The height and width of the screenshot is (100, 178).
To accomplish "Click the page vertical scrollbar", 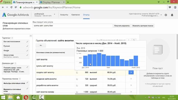I will point(177,46).
